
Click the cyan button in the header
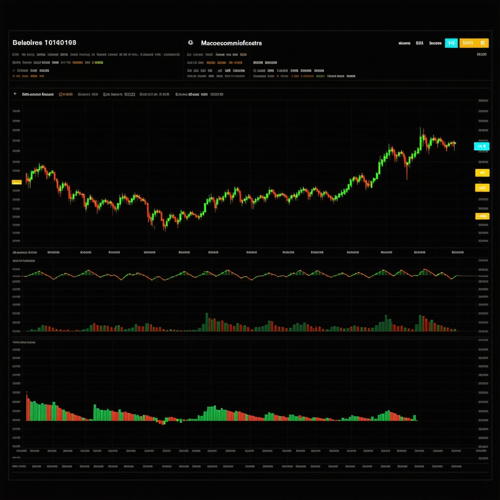(451, 43)
